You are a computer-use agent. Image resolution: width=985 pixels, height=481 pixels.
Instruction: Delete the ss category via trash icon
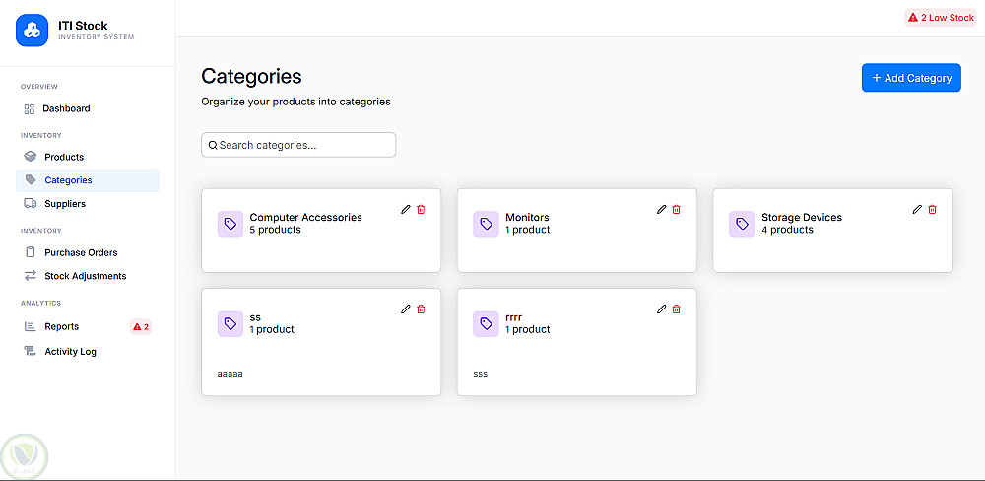coord(421,309)
